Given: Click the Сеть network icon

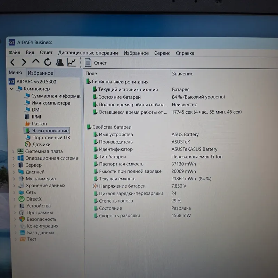Looking at the screenshot, I should 21,193.
